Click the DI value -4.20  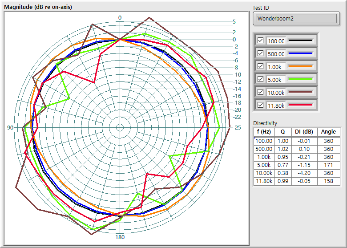(304, 173)
